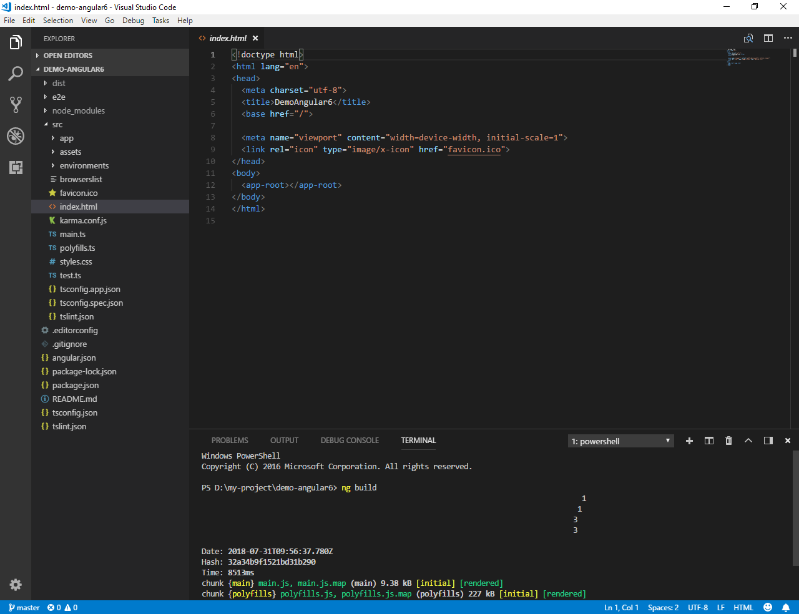Screen dimensions: 799x614
Task: Expand the node_modules folder
Action: pyautogui.click(x=110, y=110)
